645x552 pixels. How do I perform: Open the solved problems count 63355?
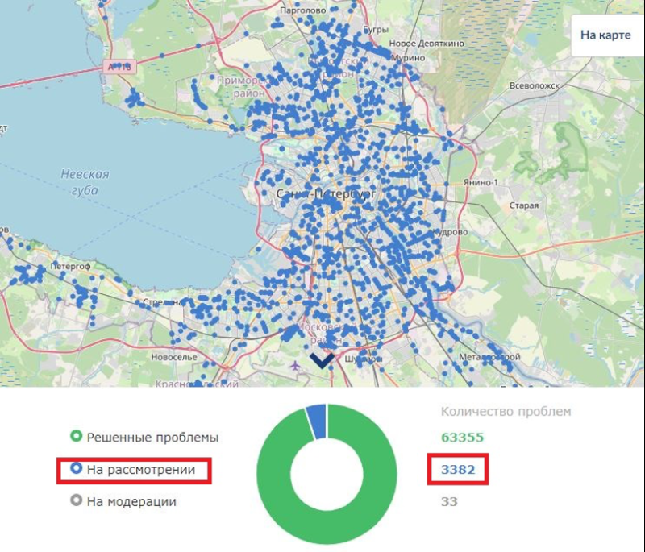click(464, 438)
